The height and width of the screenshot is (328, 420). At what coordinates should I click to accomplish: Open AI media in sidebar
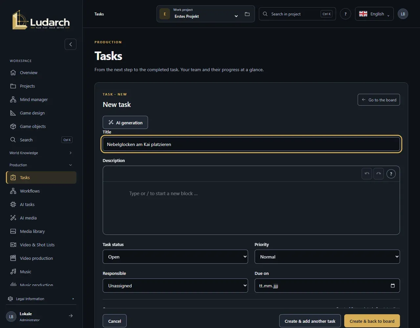pos(41,218)
